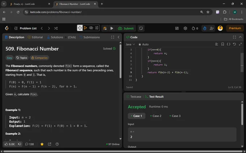The height and width of the screenshot is (153, 246).
Task: Show the Topics tag
Action: (x=22, y=58)
